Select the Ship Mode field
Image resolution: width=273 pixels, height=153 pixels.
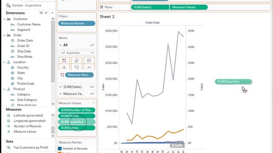[25, 57]
